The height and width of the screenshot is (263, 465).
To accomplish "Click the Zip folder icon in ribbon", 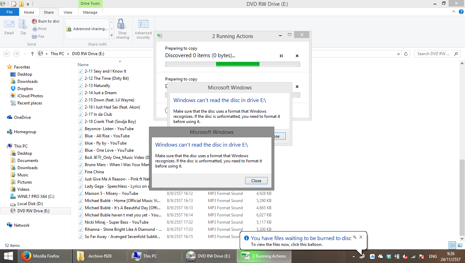I will [x=23, y=24].
